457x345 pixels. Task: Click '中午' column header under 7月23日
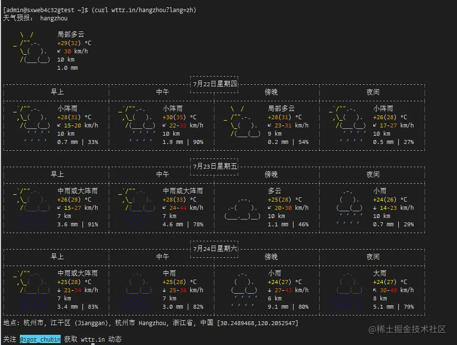coord(163,174)
